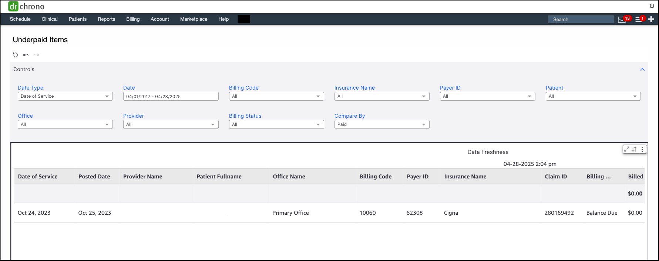This screenshot has height=261, width=659.
Task: Click the Billing Code label link
Action: tap(244, 88)
